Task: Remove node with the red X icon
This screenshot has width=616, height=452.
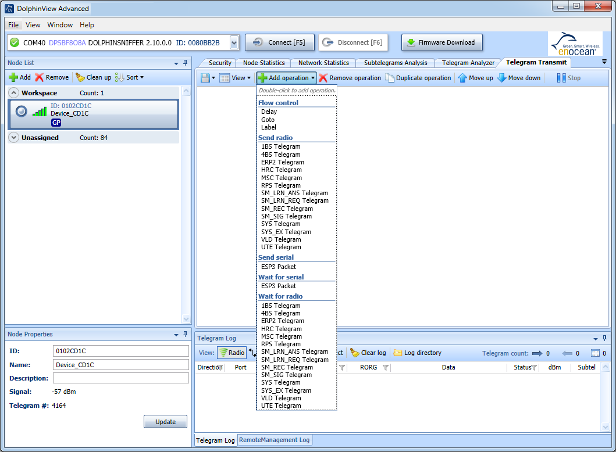Action: (39, 77)
